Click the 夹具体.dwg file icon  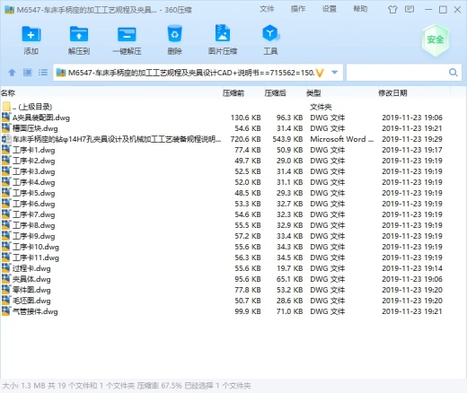pyautogui.click(x=6, y=279)
